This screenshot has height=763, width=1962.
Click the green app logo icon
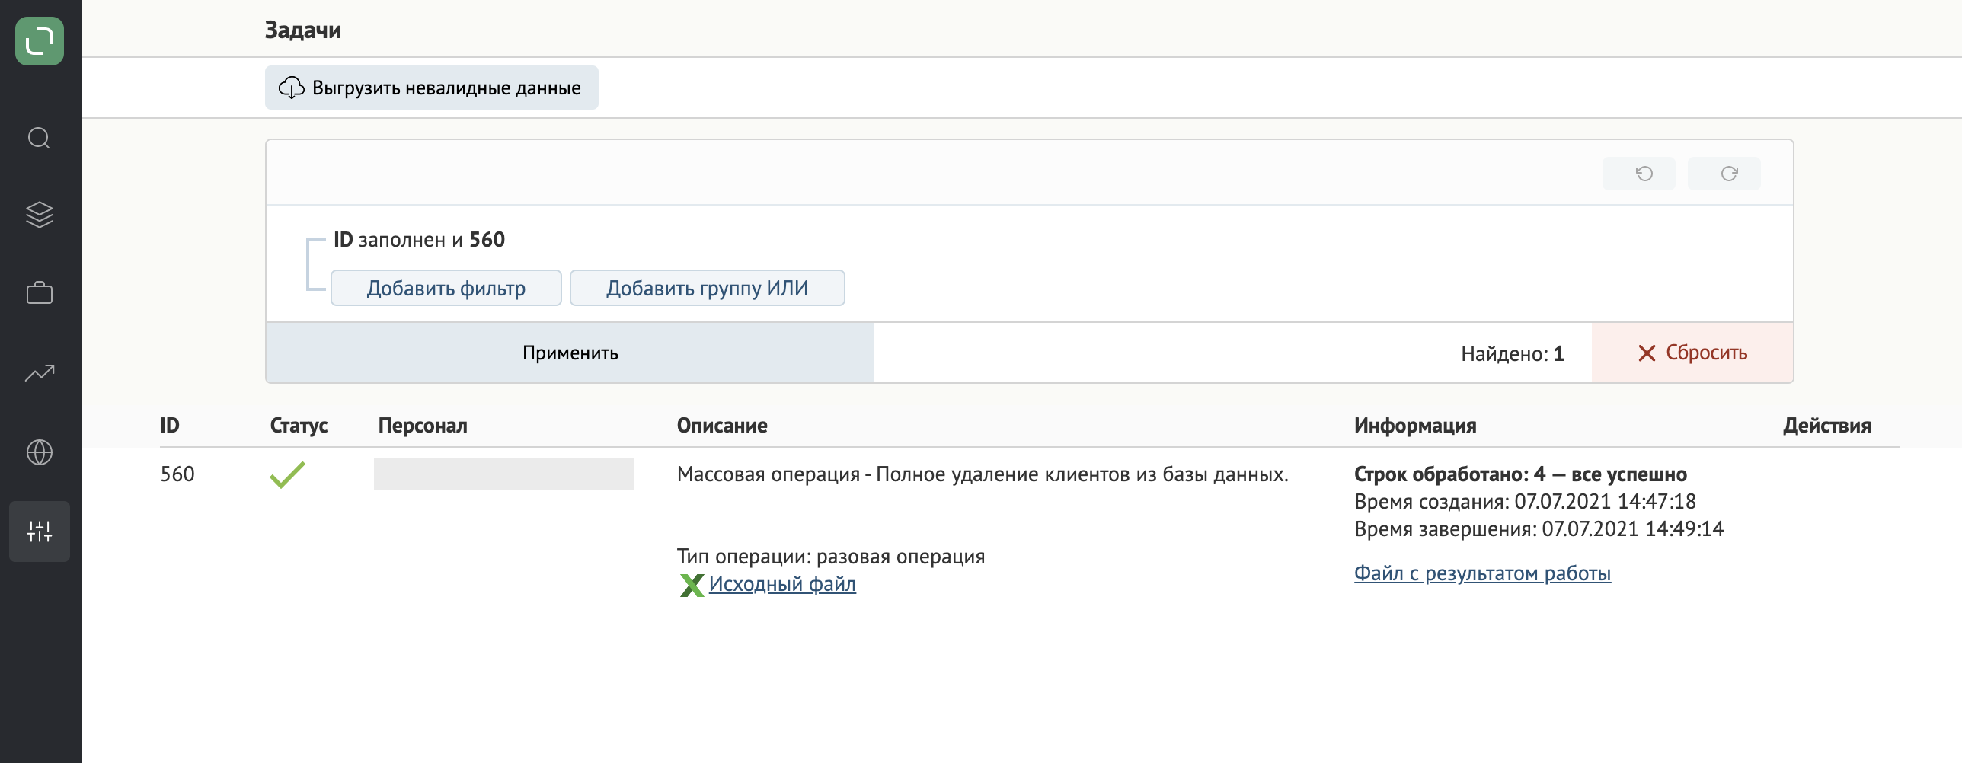pyautogui.click(x=40, y=41)
